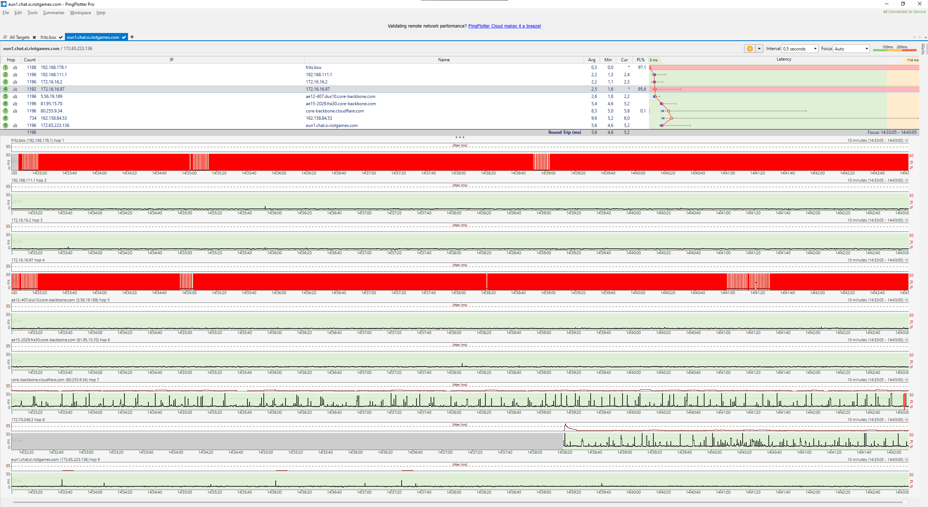928x507 pixels.
Task: Open the Workspace menu
Action: (80, 13)
